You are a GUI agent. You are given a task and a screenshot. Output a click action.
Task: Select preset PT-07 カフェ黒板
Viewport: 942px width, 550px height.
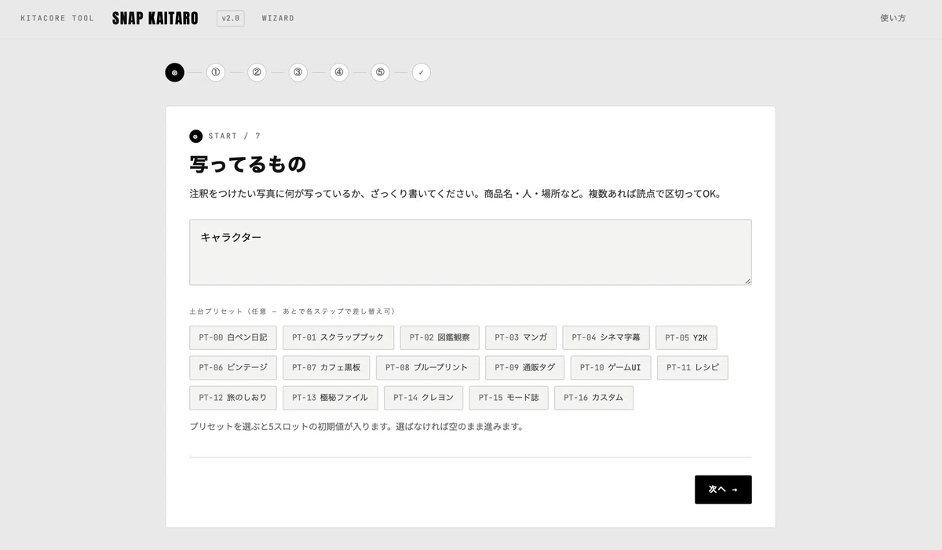(x=327, y=368)
